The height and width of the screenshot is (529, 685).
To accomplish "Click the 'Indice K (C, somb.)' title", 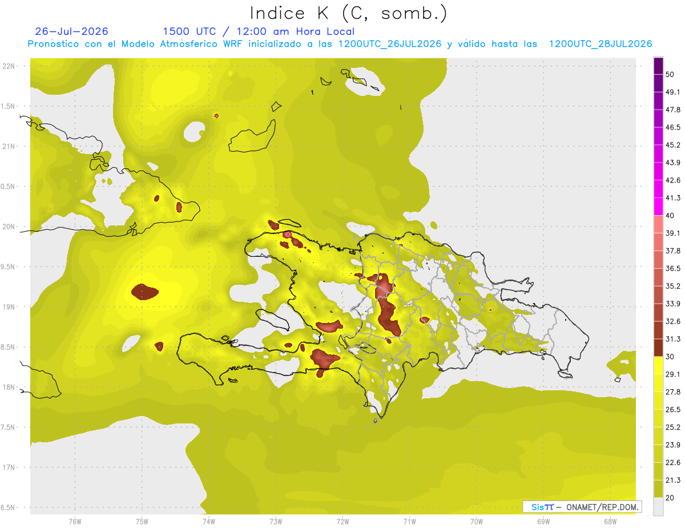I will coord(348,13).
